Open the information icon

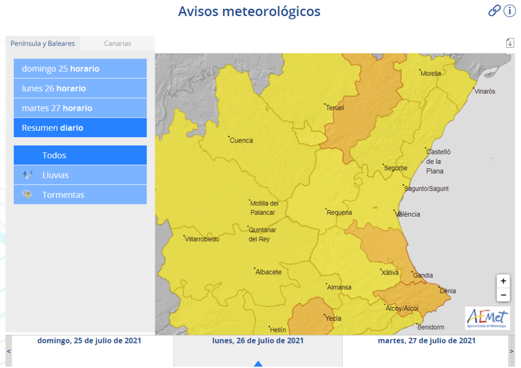[510, 11]
